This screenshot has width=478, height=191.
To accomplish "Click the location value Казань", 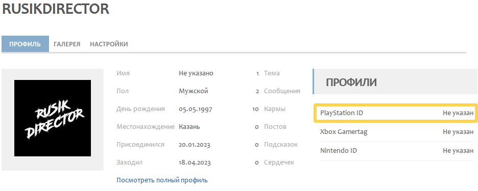I will pyautogui.click(x=189, y=127).
